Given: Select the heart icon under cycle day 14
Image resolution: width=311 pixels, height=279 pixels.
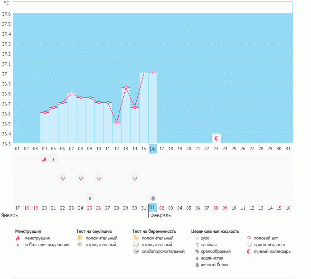Looking at the screenshot, I should tap(135, 178).
